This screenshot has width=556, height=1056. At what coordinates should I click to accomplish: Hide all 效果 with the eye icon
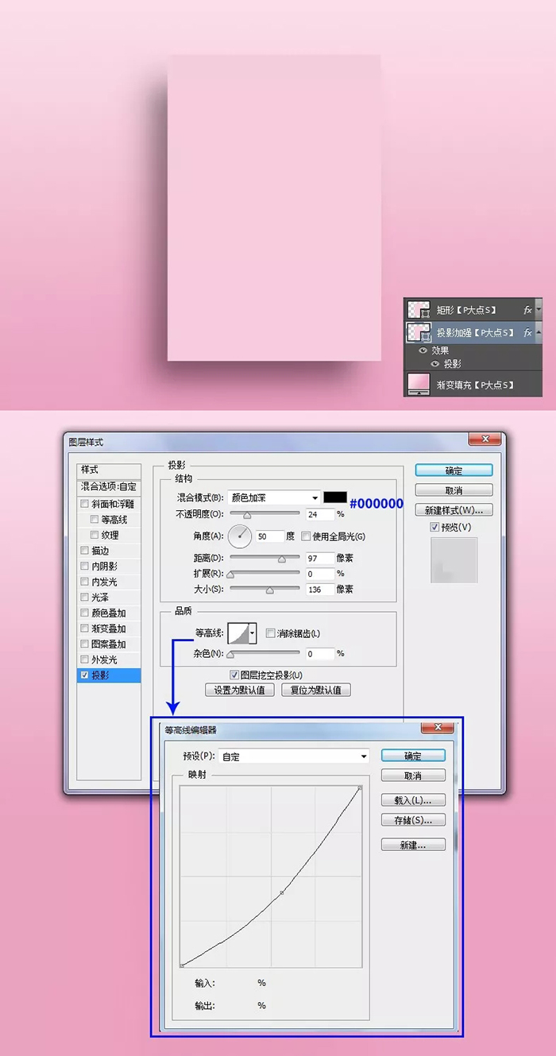coord(423,350)
